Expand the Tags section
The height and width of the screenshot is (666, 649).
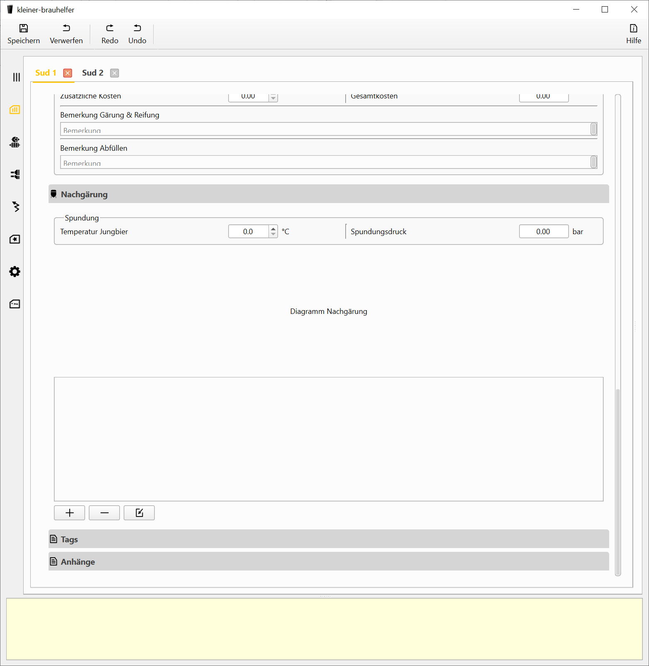tap(328, 539)
